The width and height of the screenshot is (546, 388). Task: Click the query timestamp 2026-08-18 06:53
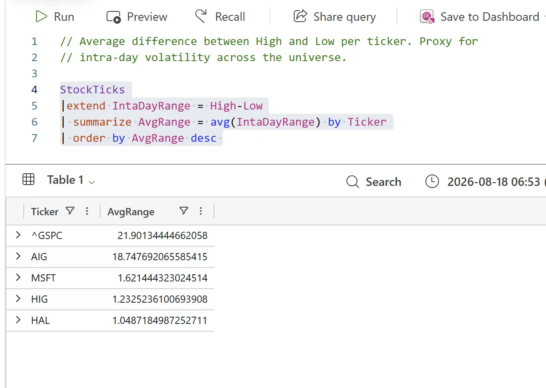(493, 182)
